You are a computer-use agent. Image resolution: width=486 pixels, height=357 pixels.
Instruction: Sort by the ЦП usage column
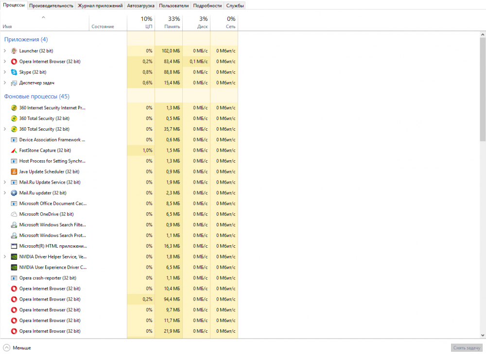coord(141,23)
